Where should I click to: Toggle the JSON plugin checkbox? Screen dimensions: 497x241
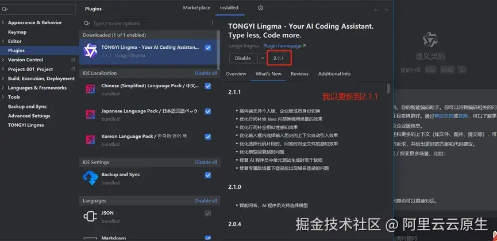tap(208, 213)
